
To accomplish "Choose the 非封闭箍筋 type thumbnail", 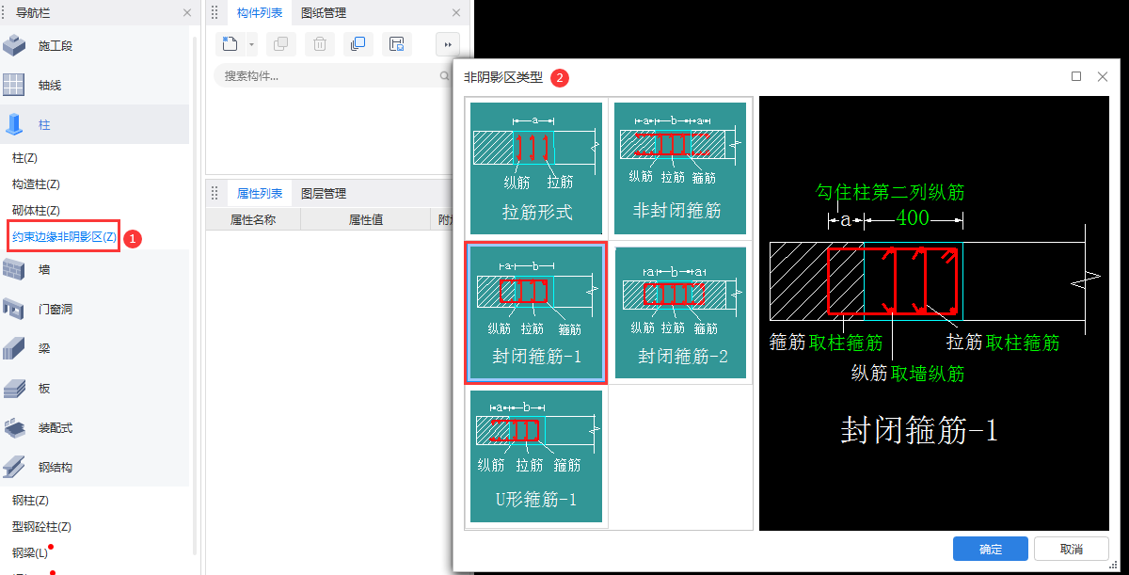I will (679, 168).
